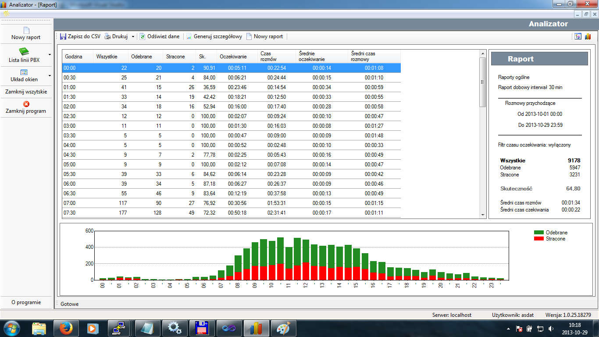Click the Czas rozmów column header
Viewport: 599px width, 337px height.
tap(277, 57)
